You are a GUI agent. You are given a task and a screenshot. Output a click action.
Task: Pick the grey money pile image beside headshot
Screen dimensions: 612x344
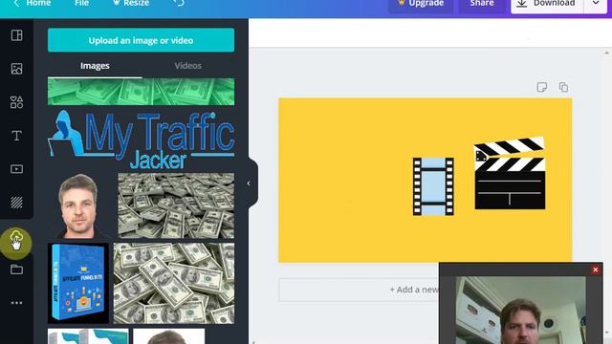[x=176, y=205]
